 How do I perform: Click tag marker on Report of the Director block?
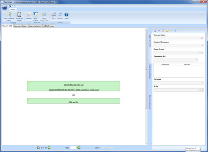coord(28,82)
